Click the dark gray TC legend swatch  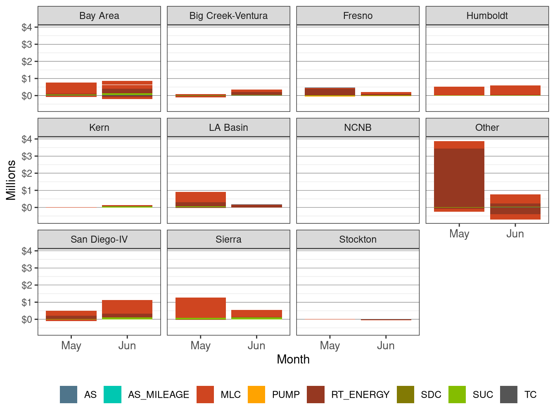coord(509,395)
